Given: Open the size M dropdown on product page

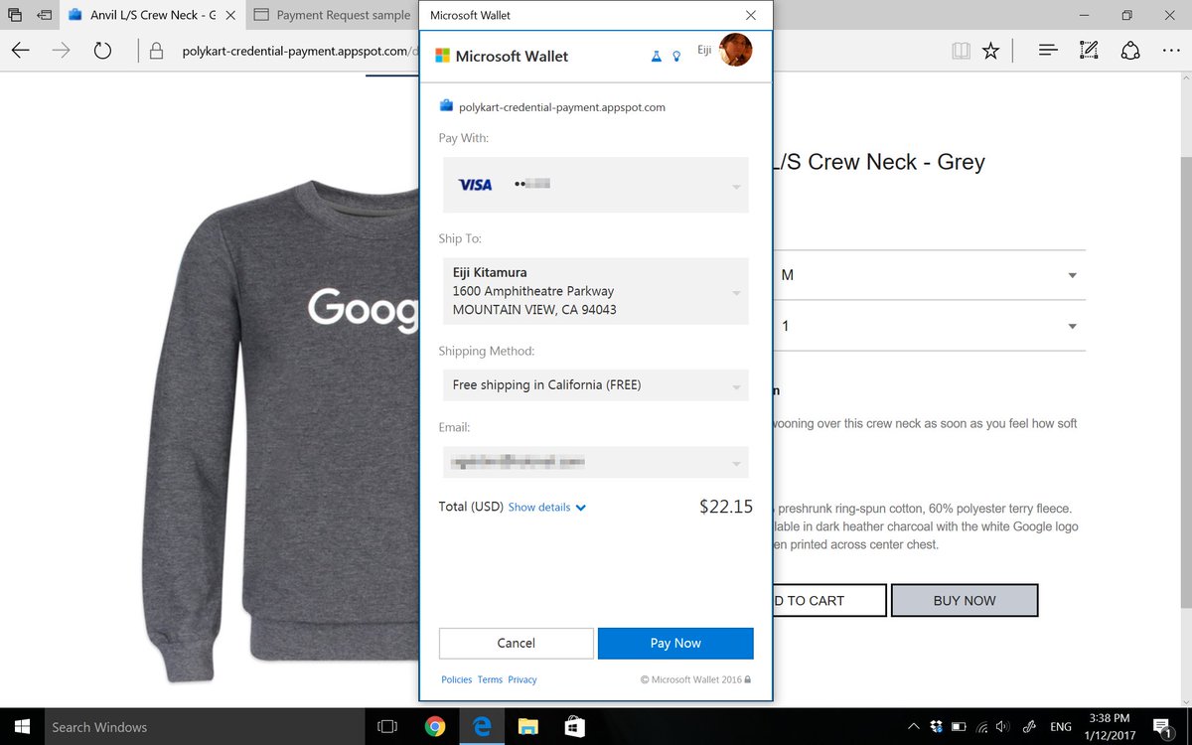Looking at the screenshot, I should [x=929, y=275].
